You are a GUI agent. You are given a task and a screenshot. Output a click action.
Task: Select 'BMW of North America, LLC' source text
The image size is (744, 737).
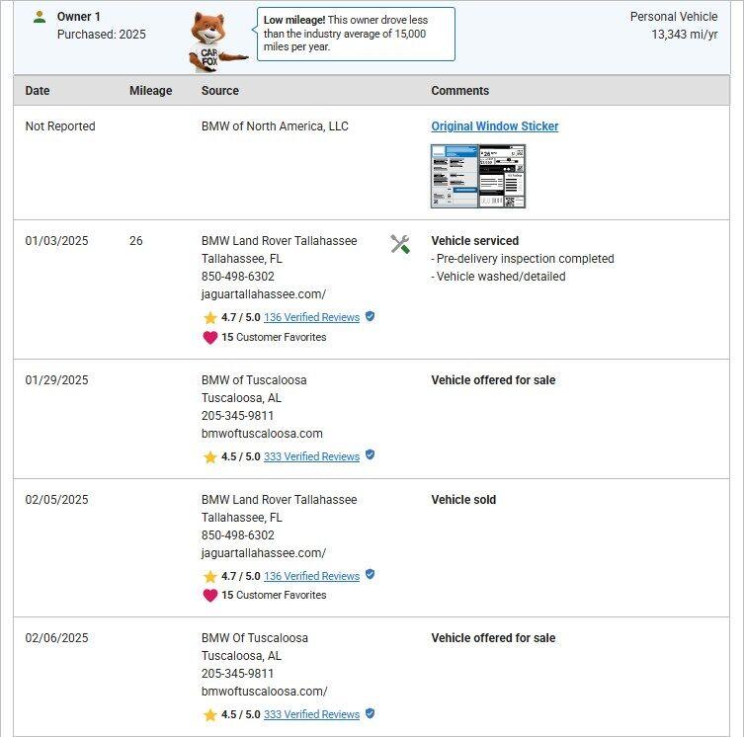(x=275, y=126)
